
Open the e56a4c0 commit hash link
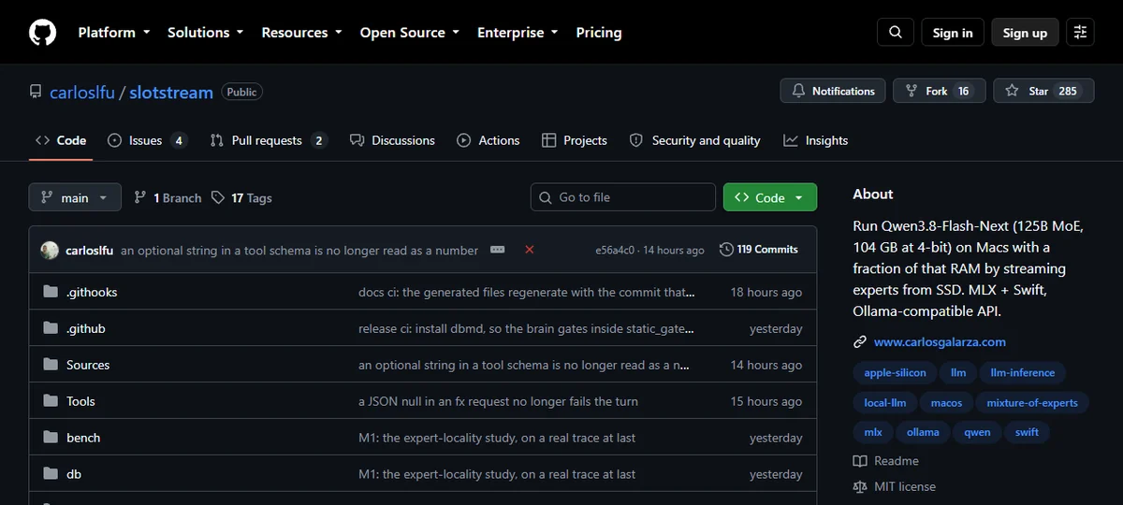[615, 251]
